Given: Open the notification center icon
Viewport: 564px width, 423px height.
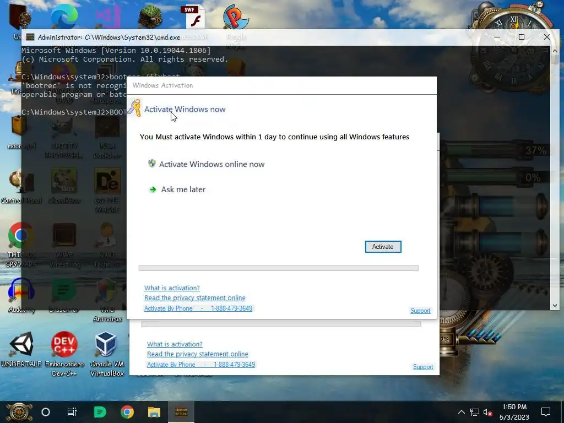Looking at the screenshot, I should (x=546, y=412).
